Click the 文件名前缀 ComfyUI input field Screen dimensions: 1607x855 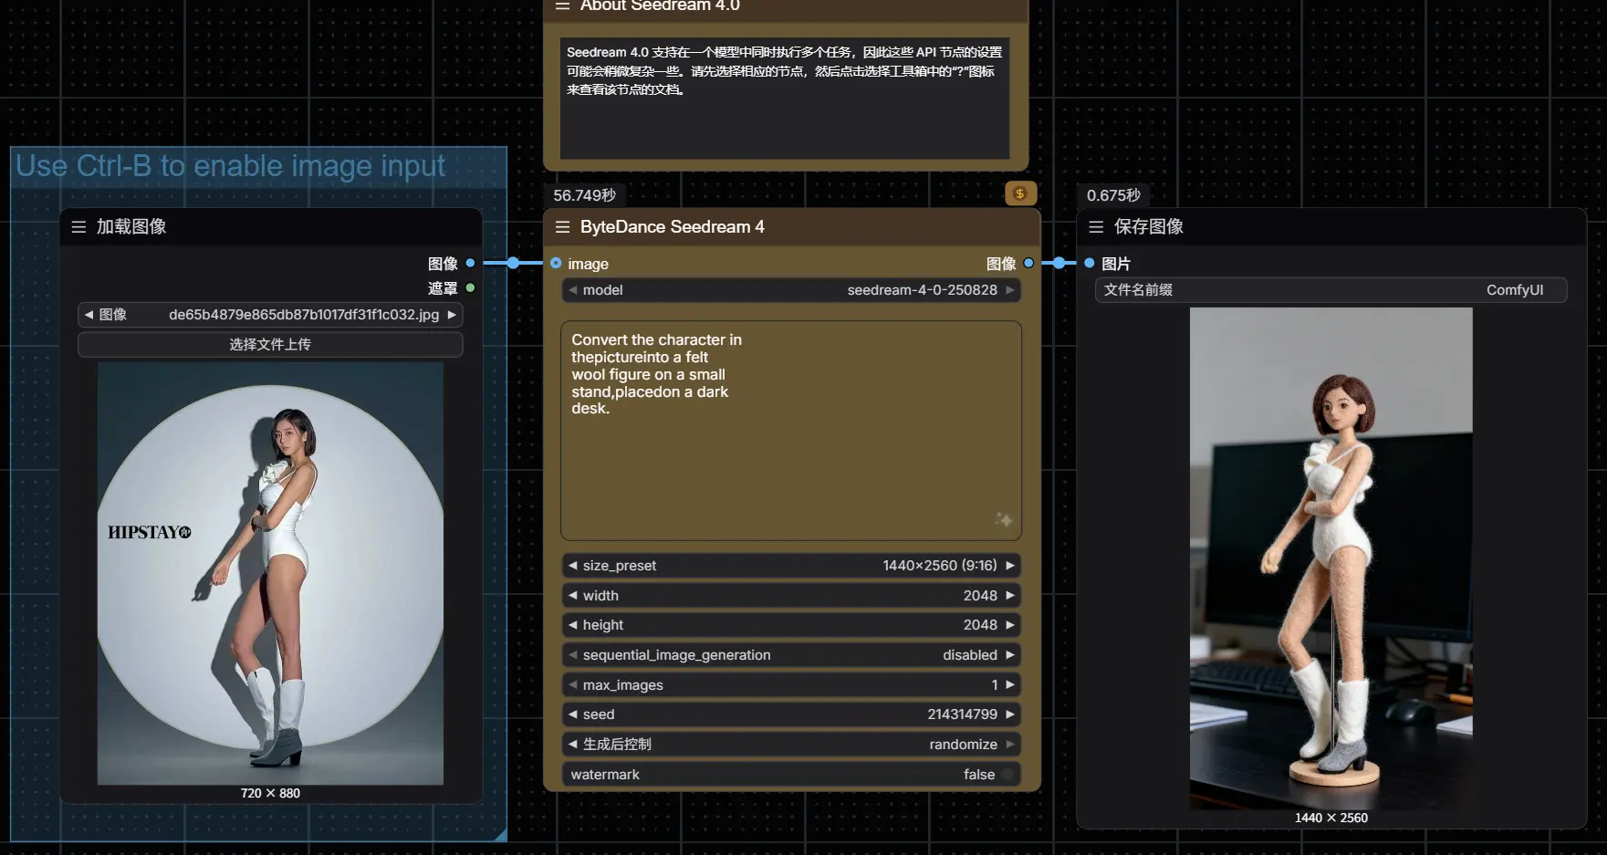1330,290
